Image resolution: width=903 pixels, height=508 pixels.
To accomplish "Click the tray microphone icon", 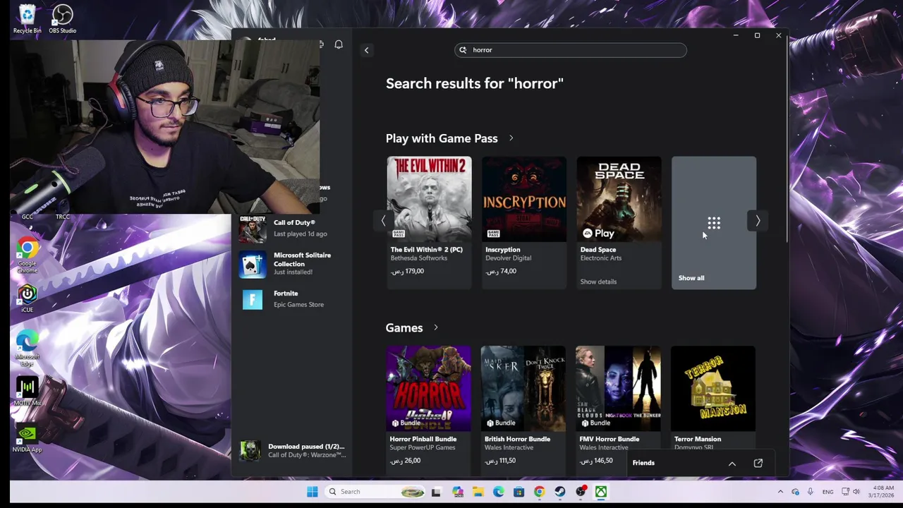I will point(810,492).
